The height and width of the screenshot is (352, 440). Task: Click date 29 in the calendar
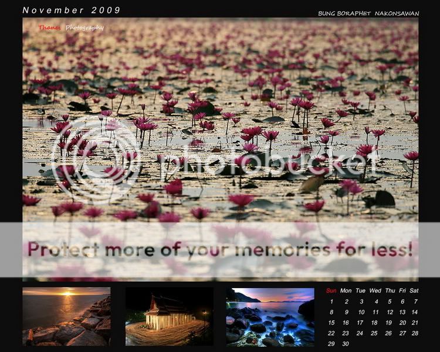click(331, 344)
